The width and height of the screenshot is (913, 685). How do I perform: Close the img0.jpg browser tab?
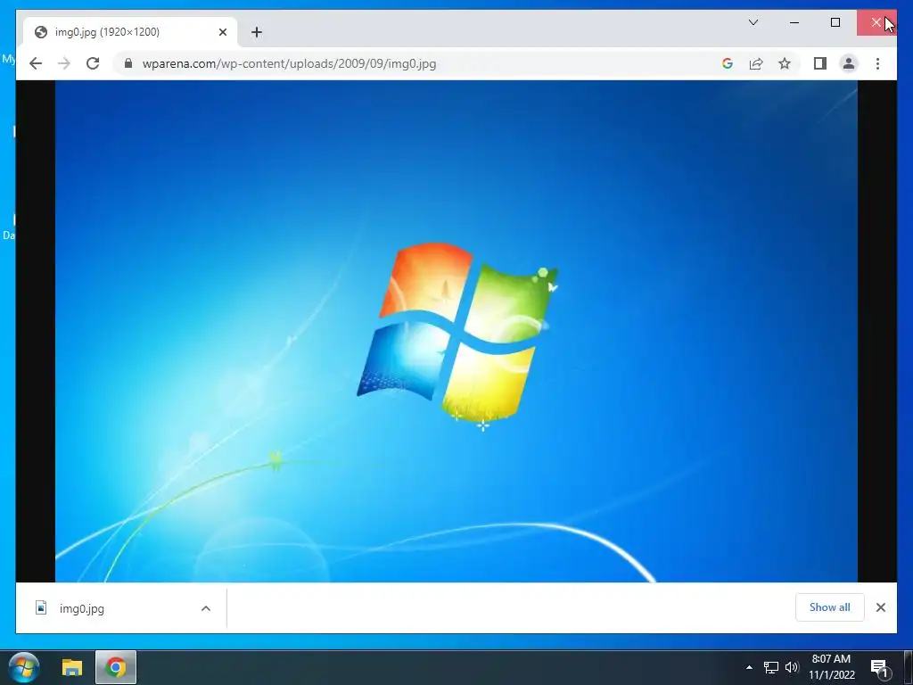[x=222, y=32]
